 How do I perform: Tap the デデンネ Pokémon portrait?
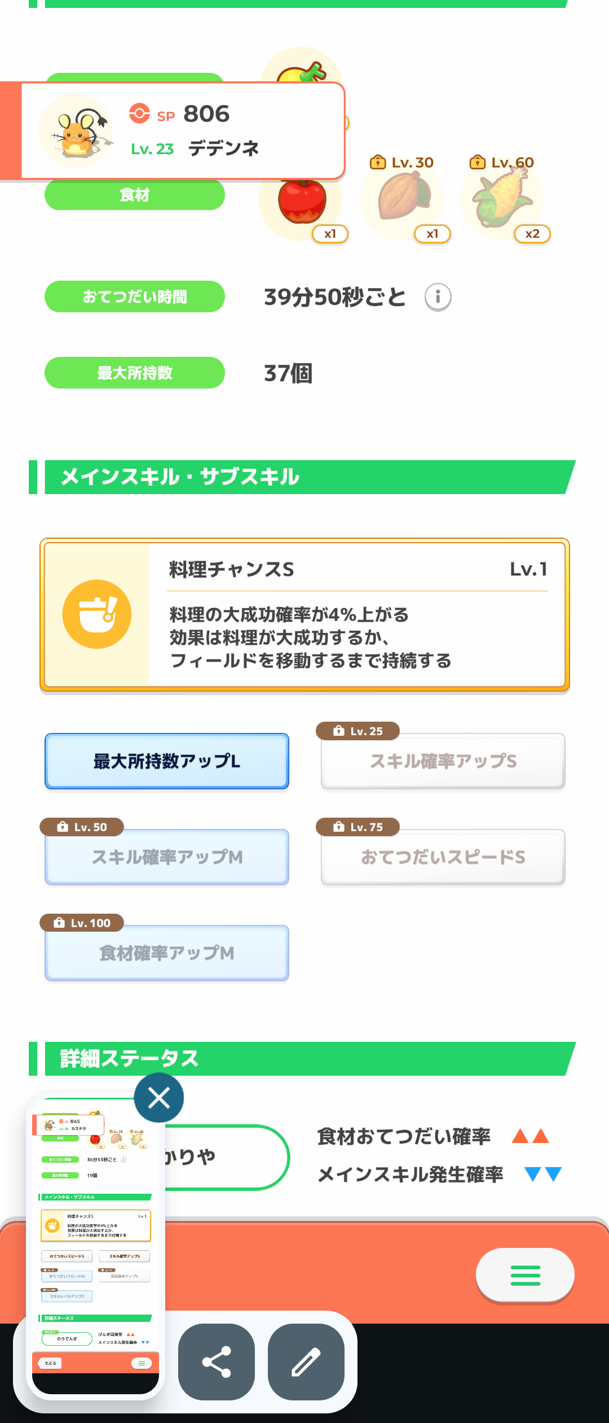(x=76, y=131)
